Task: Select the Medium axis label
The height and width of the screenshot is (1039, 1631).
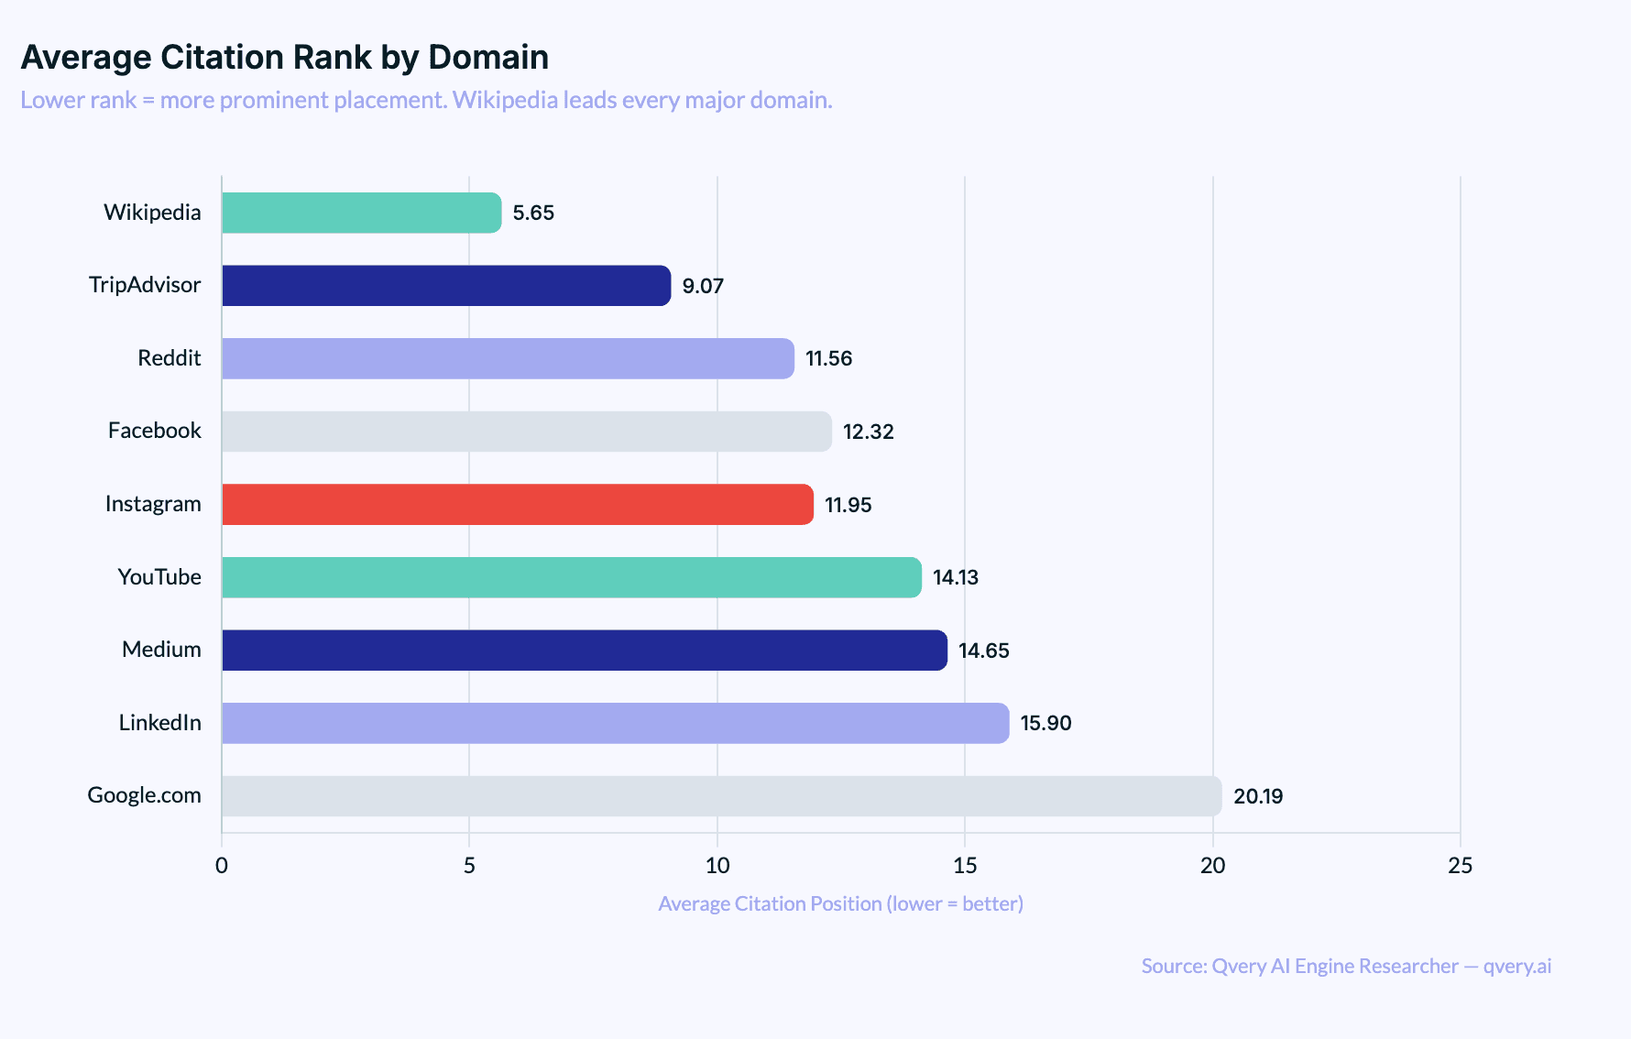Action: point(161,650)
